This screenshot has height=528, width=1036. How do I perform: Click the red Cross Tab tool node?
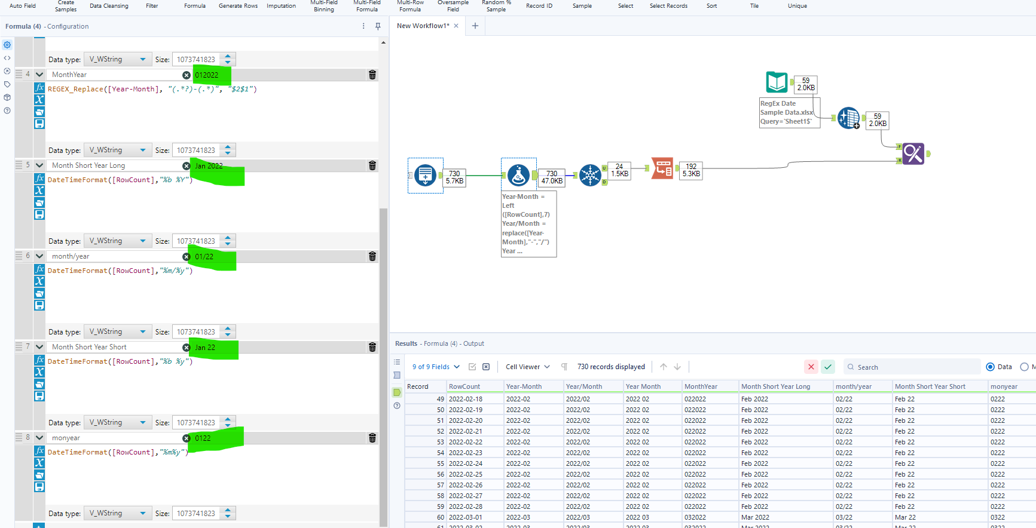662,168
